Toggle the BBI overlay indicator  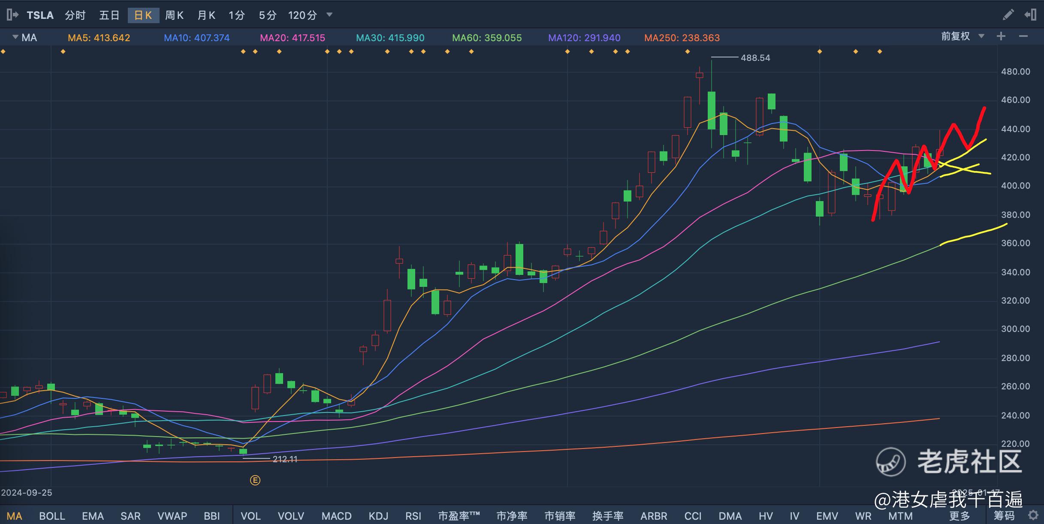(x=212, y=516)
